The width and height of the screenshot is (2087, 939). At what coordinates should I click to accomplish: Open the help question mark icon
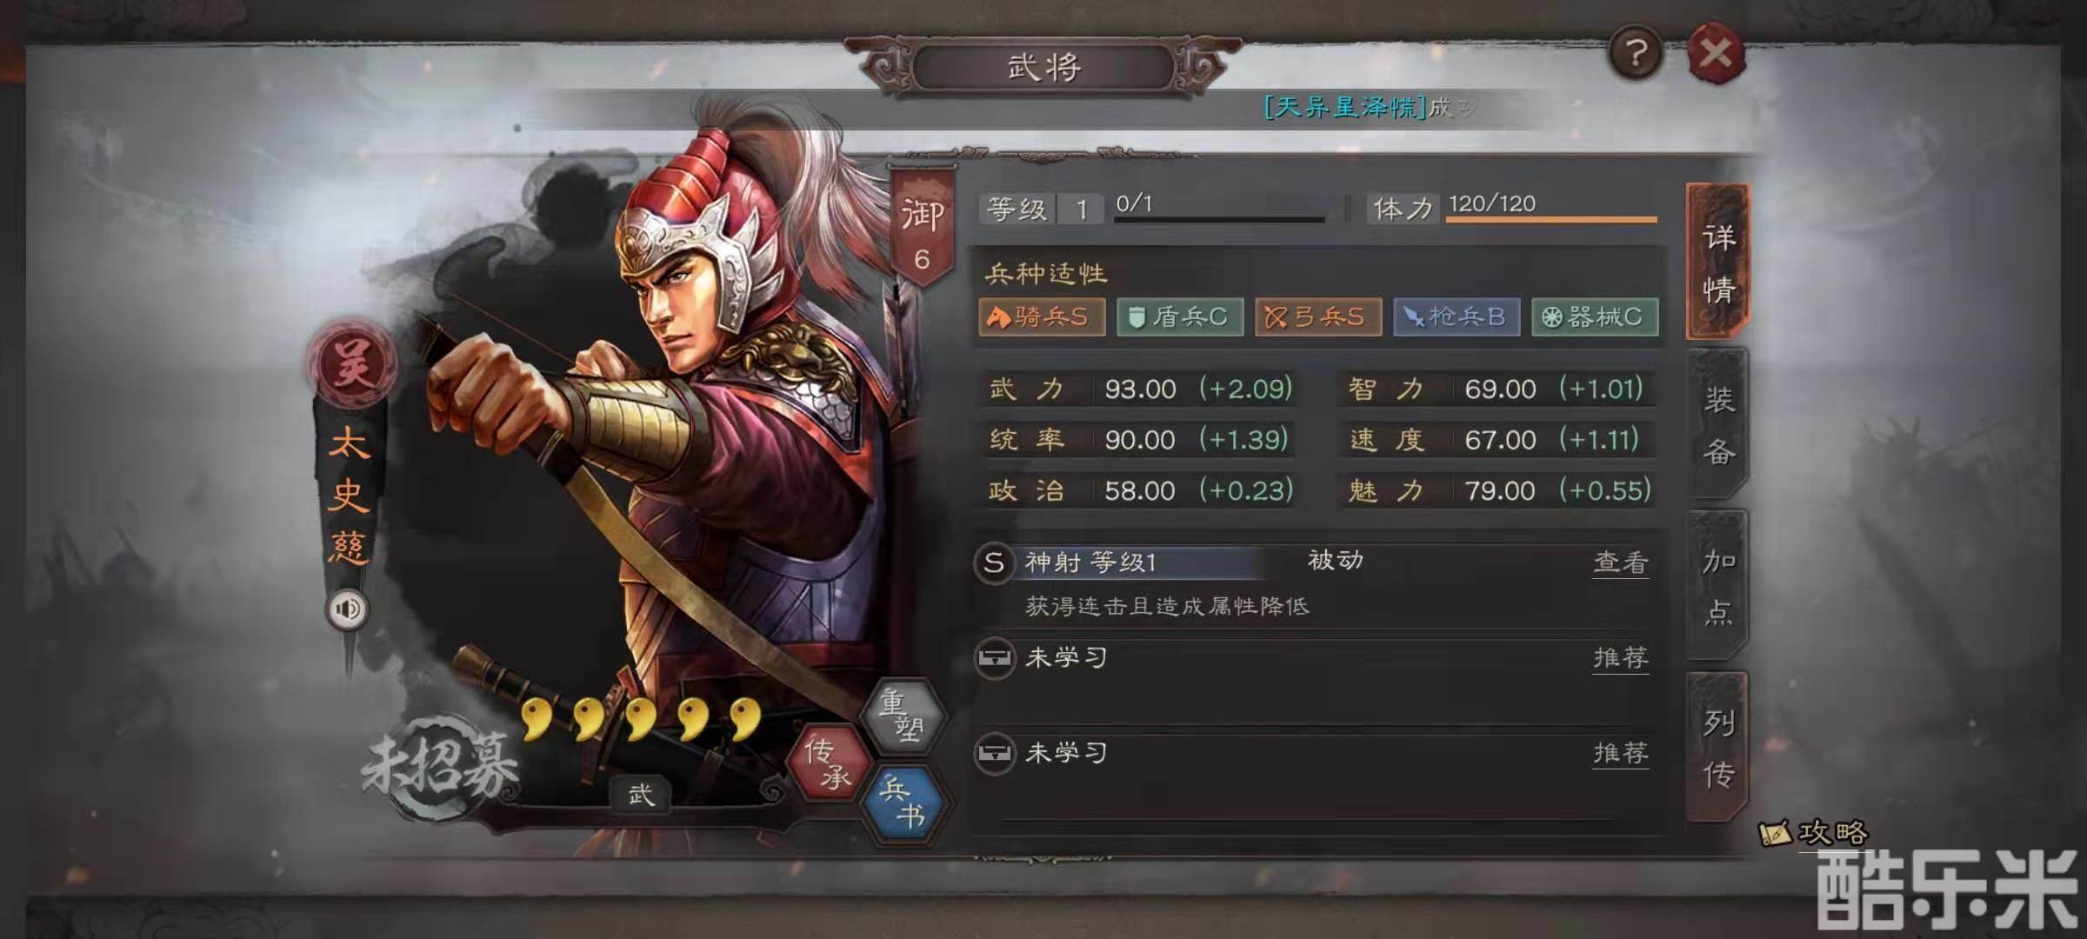1636,54
